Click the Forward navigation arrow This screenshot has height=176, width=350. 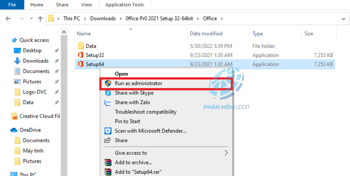pyautogui.click(x=21, y=19)
